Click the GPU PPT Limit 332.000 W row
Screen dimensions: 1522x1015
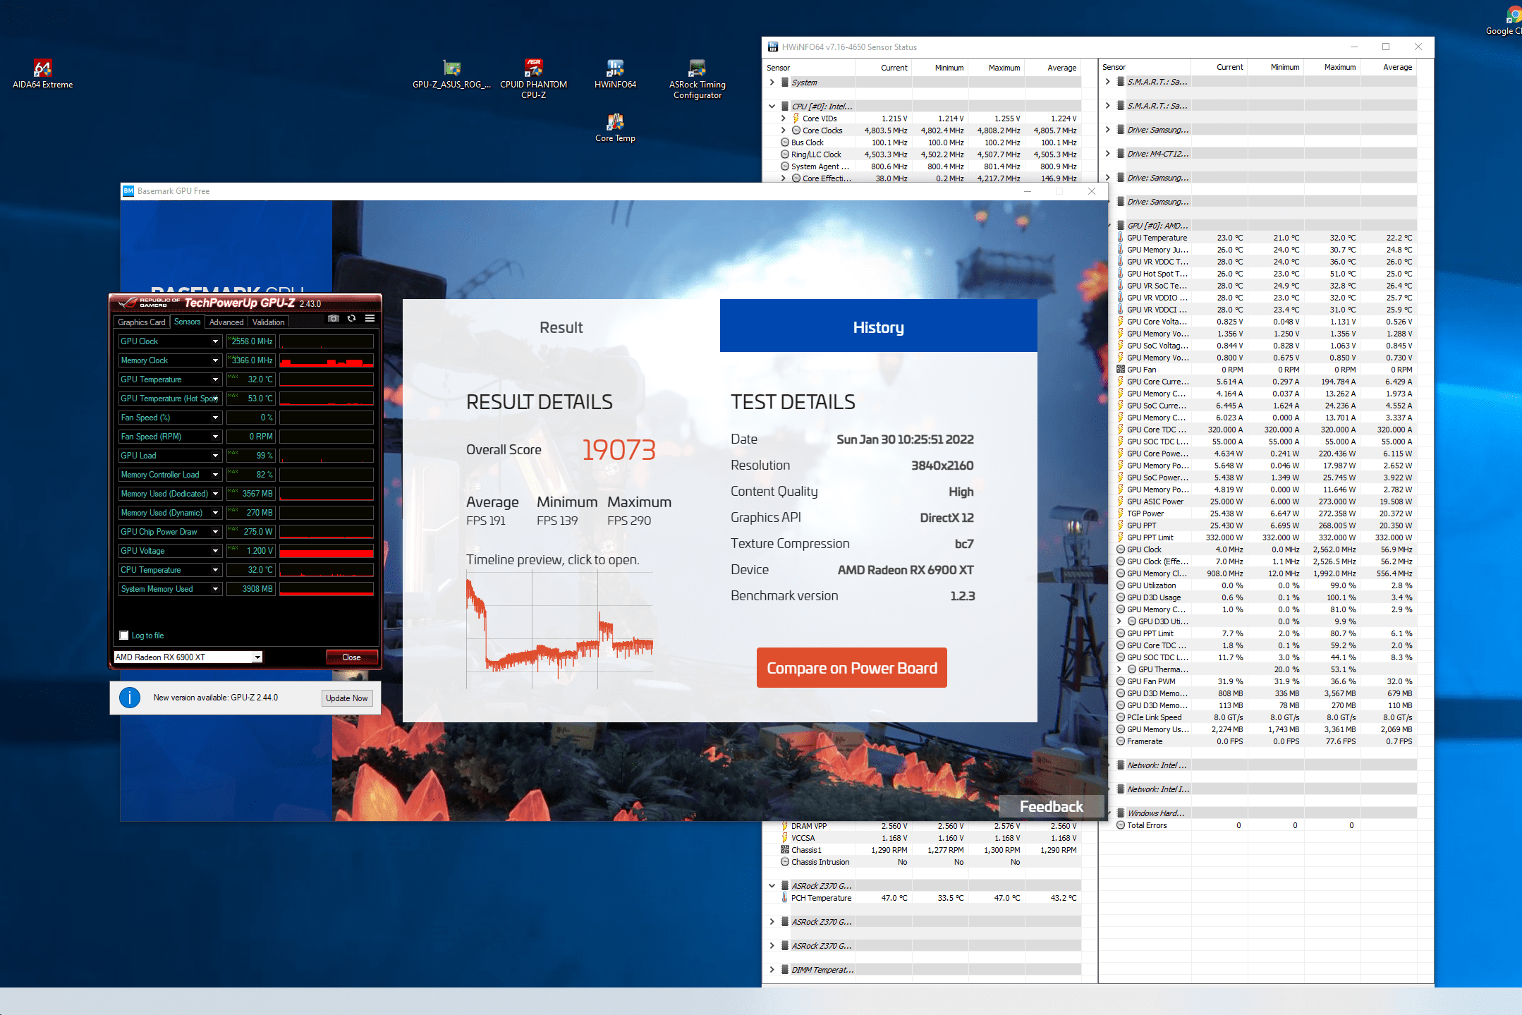(x=1266, y=537)
